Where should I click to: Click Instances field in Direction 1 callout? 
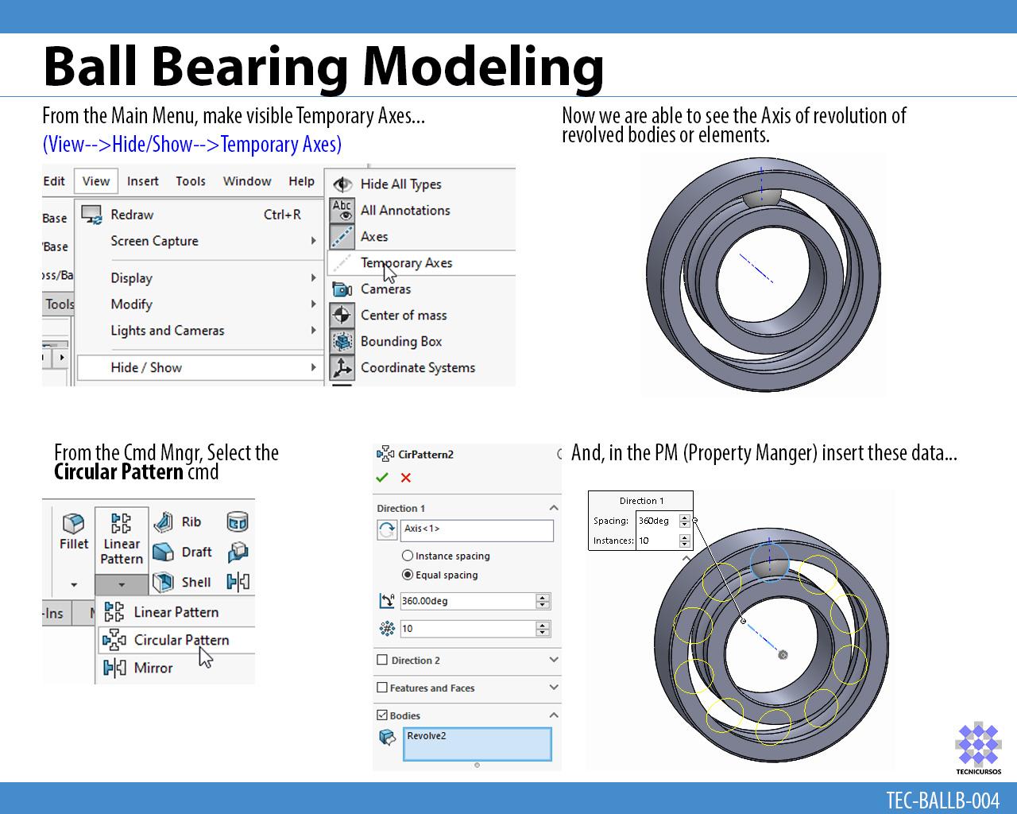pyautogui.click(x=656, y=541)
